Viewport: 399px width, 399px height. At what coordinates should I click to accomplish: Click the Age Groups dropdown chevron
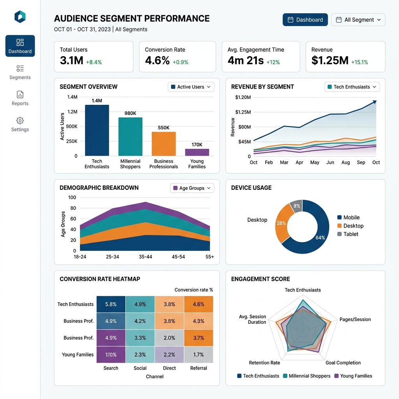[x=209, y=188]
